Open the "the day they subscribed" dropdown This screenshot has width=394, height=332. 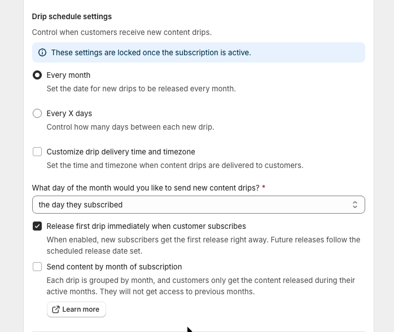tap(198, 205)
